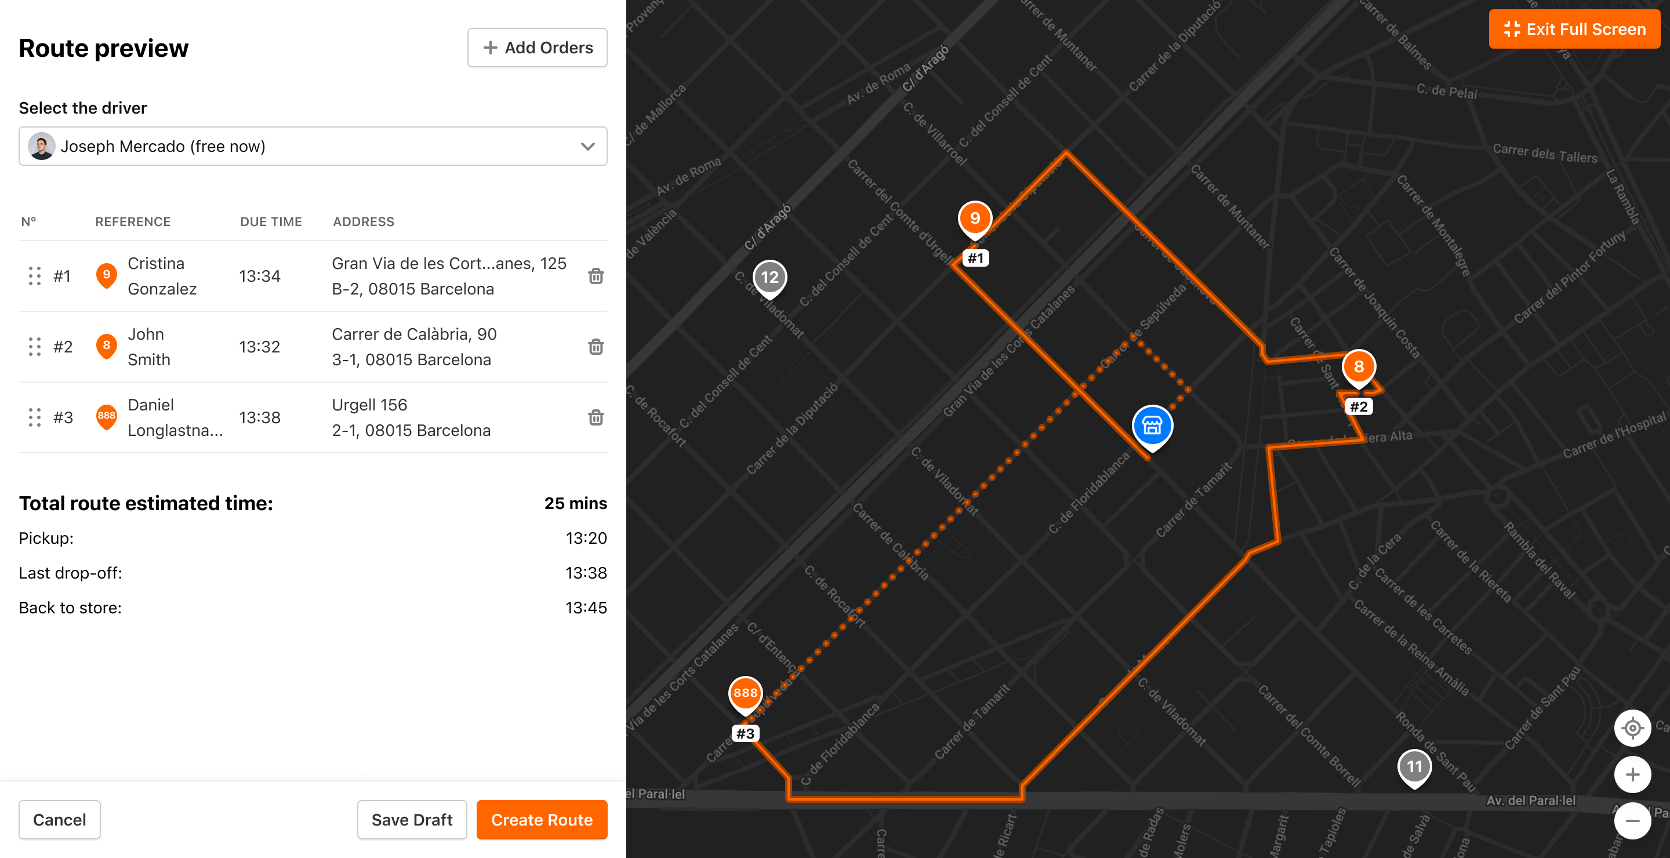Exit full screen map view
The width and height of the screenshot is (1670, 858).
click(x=1573, y=29)
